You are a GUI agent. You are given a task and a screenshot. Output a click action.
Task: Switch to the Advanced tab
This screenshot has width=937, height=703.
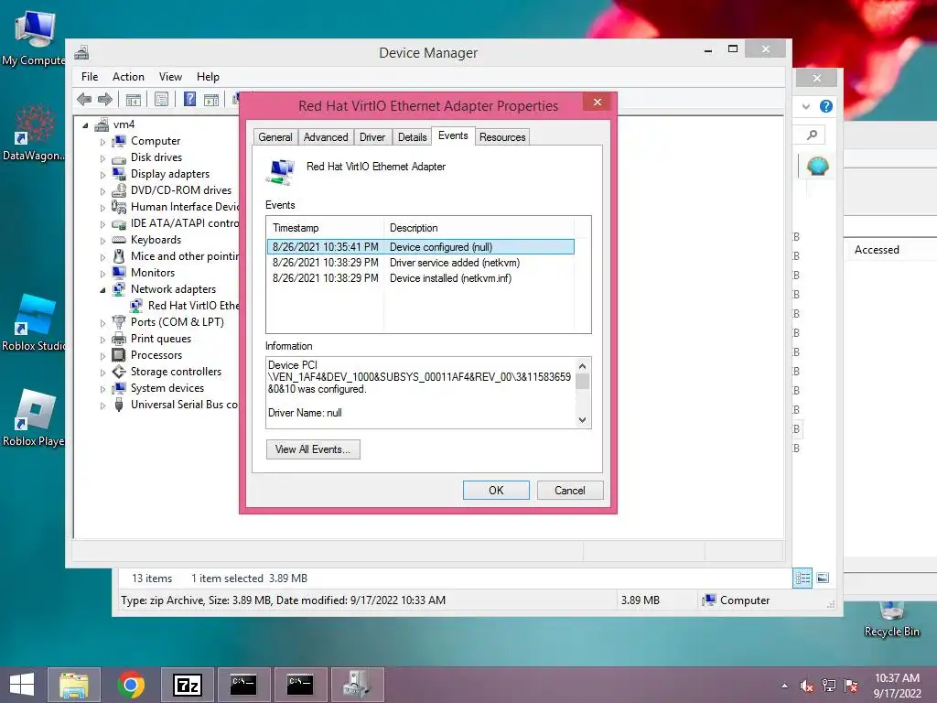[326, 137]
